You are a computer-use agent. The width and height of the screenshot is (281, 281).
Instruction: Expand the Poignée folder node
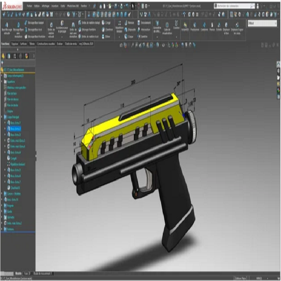point(2,205)
